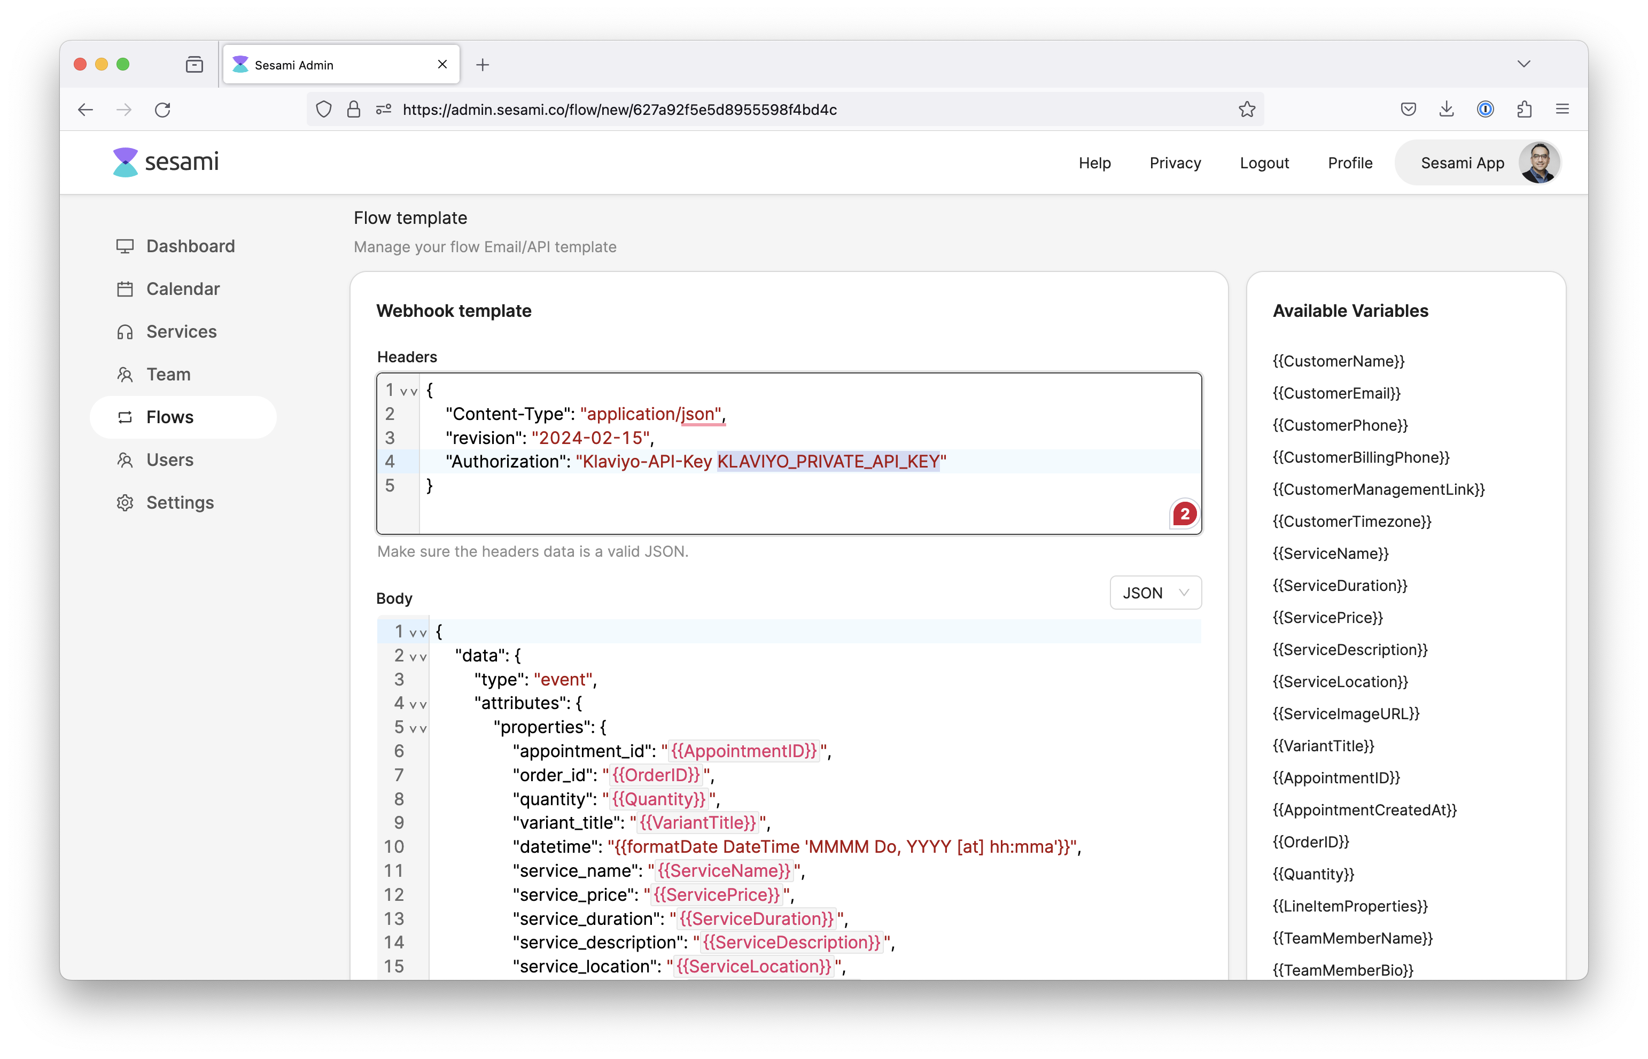Open the browser downloads panel
Viewport: 1648px width, 1059px height.
pos(1447,108)
